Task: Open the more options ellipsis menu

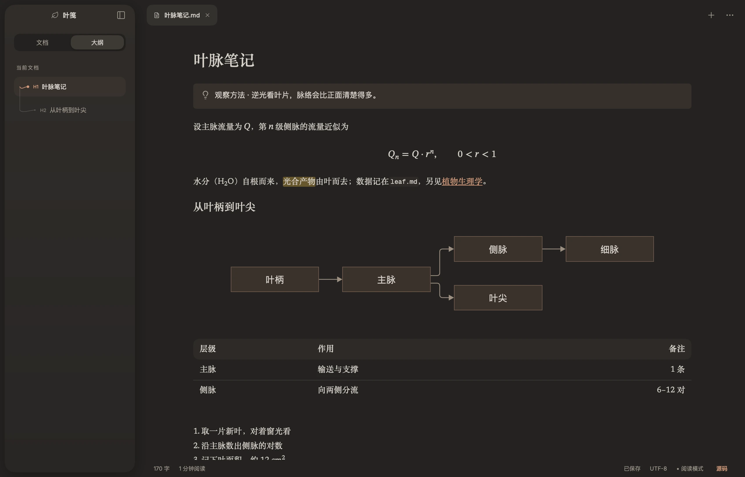Action: pos(730,15)
